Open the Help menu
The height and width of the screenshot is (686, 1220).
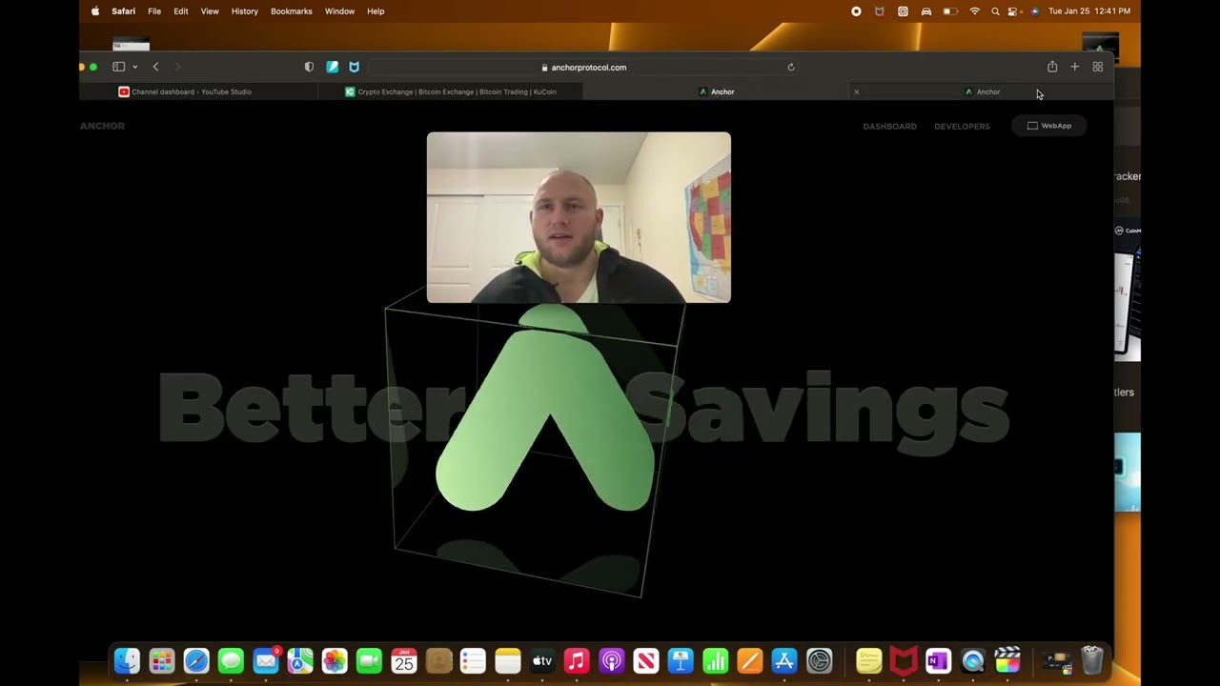pos(376,11)
